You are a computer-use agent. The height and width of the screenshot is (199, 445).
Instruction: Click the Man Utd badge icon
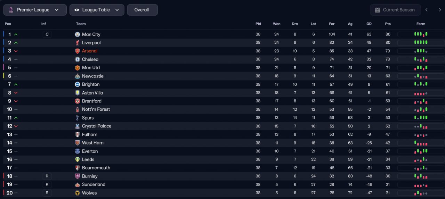point(77,68)
